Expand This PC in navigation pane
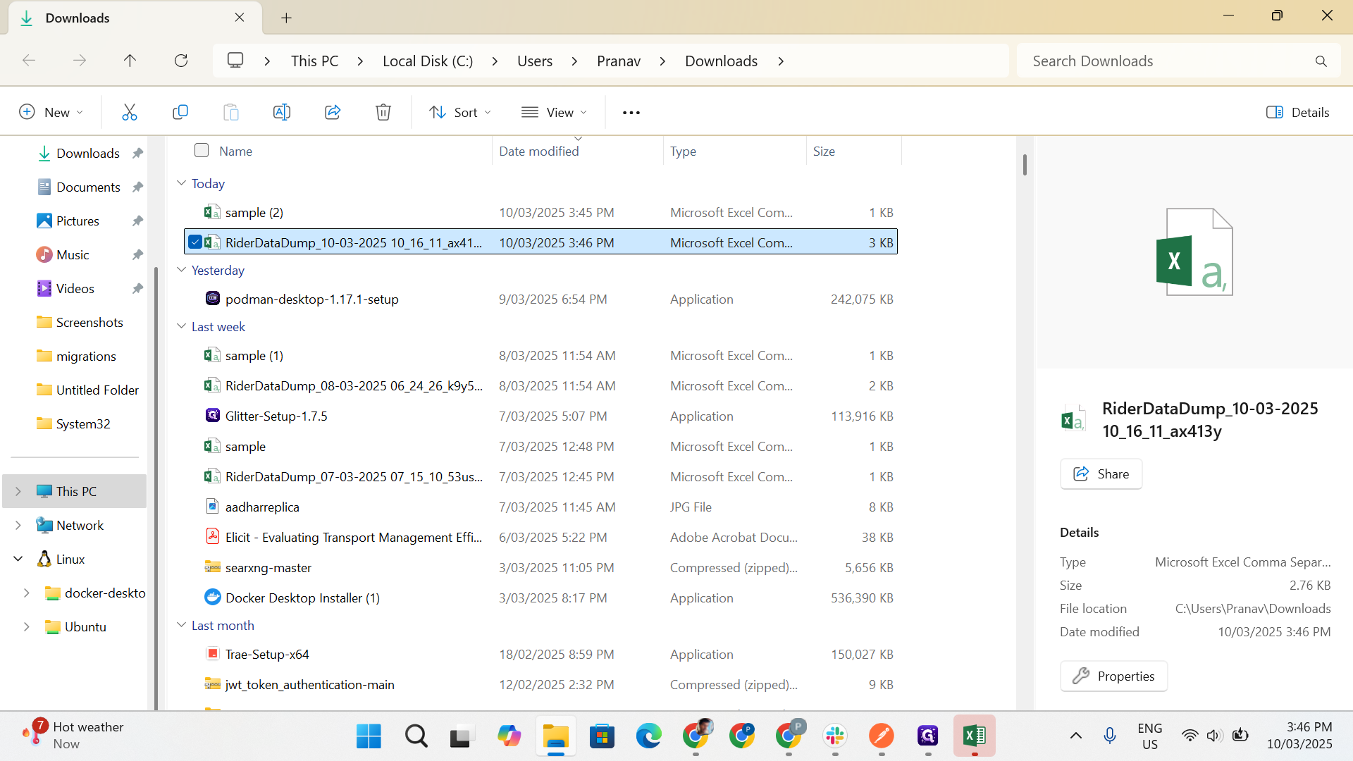 18,491
